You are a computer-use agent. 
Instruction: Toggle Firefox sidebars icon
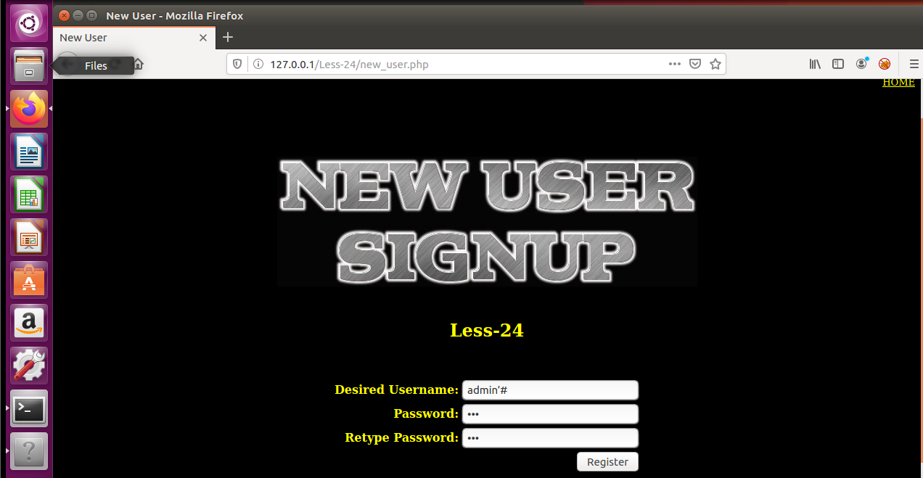pos(838,64)
